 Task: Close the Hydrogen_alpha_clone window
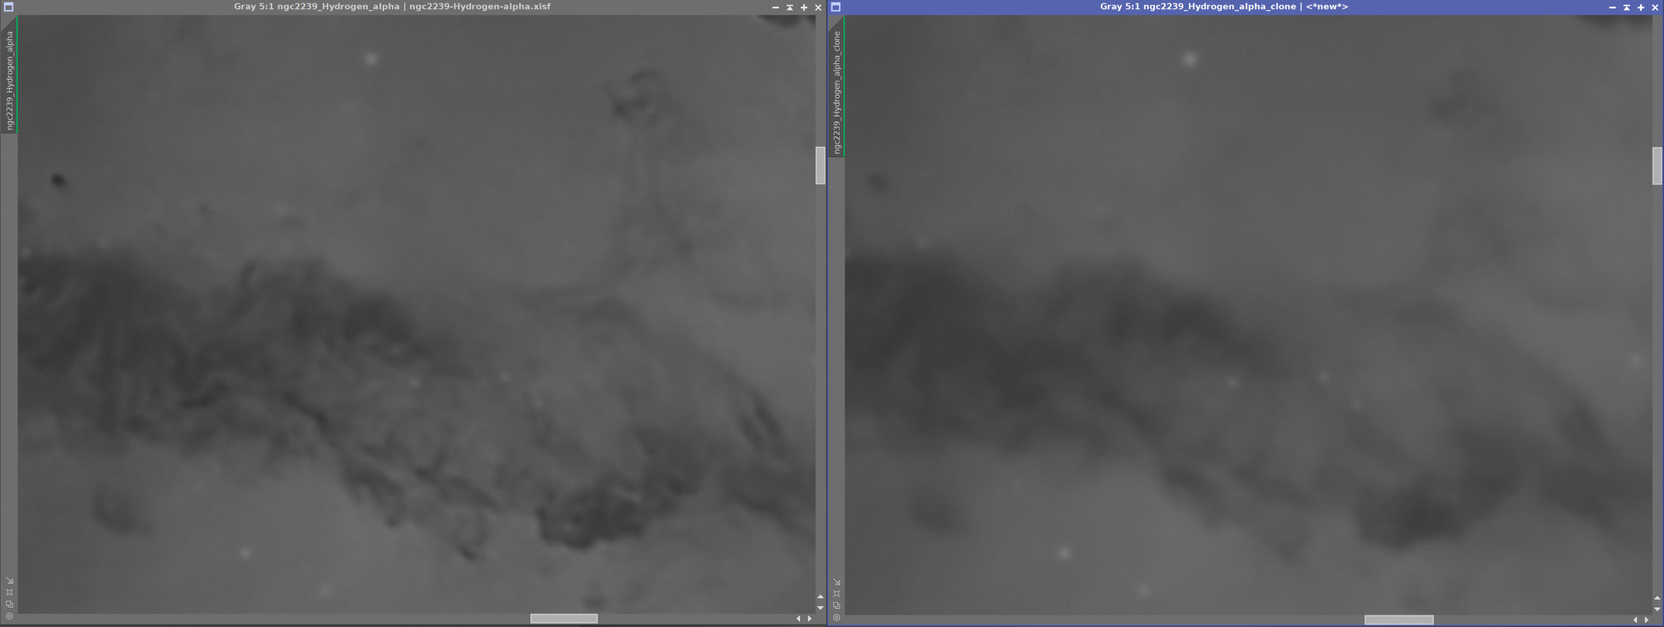pyautogui.click(x=1655, y=7)
